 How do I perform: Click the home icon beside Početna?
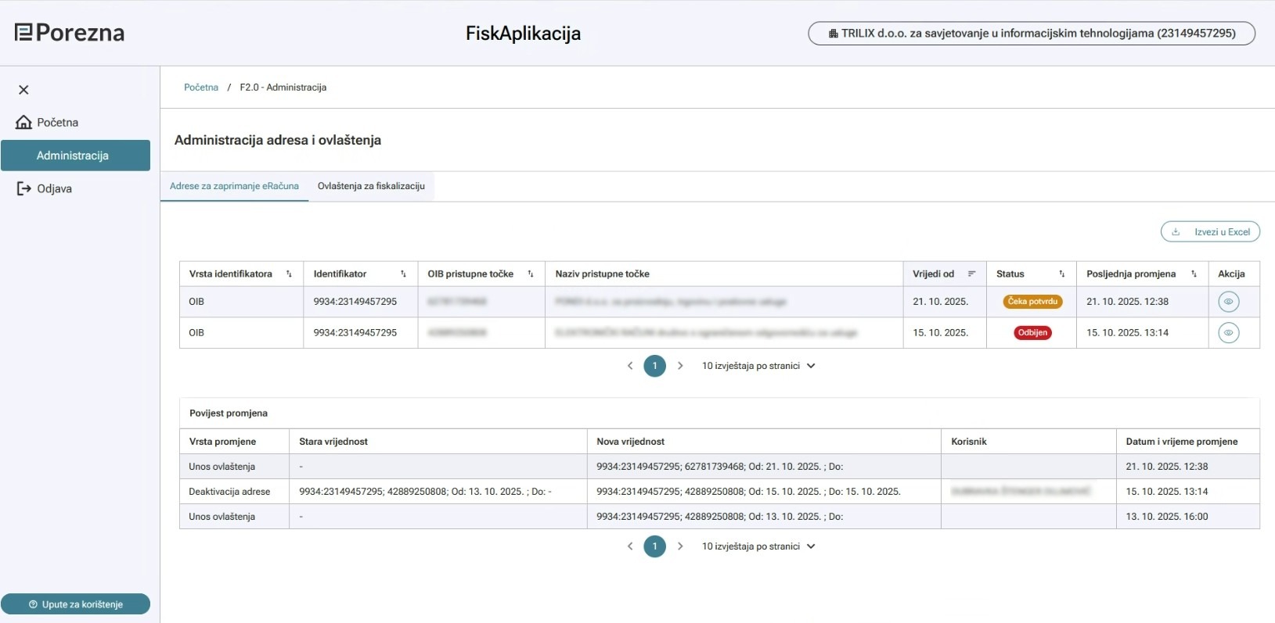click(x=24, y=123)
